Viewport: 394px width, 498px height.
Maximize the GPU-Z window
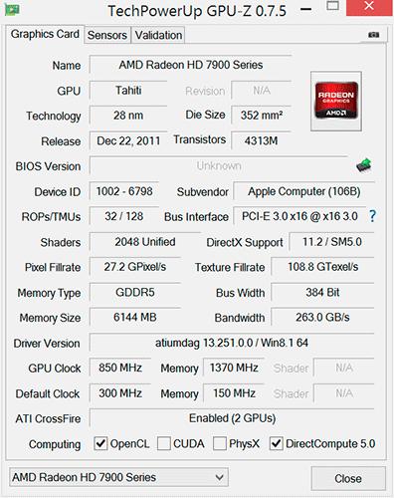(332, 6)
